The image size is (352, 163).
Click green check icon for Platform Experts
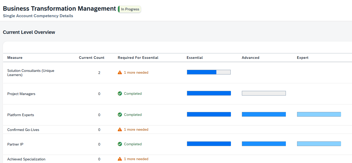[120, 115]
